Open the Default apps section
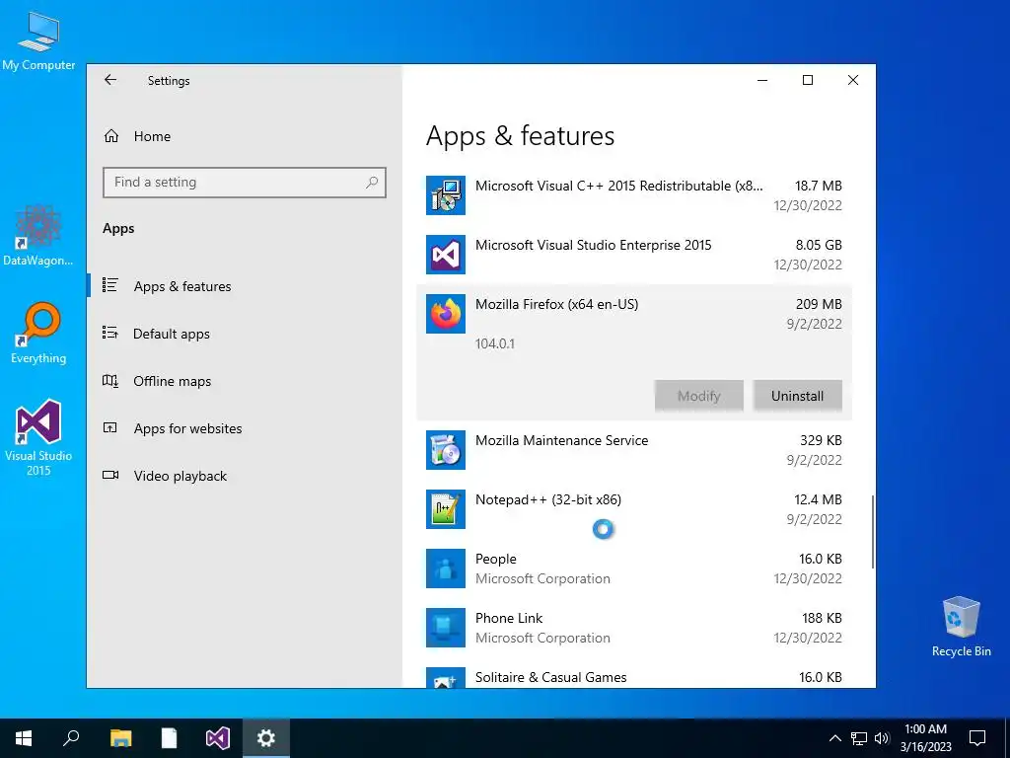 [x=172, y=334]
